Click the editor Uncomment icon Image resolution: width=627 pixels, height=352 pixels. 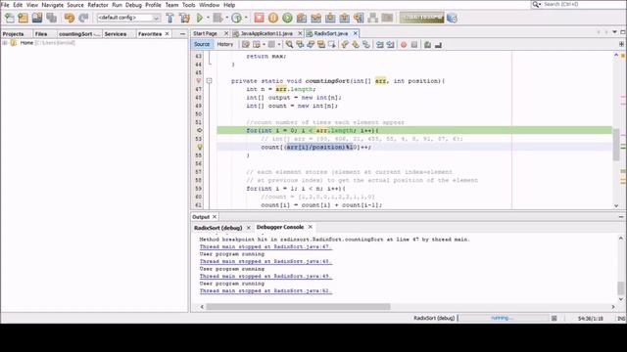click(x=438, y=45)
